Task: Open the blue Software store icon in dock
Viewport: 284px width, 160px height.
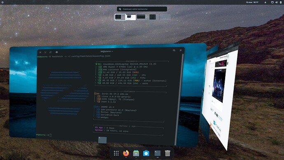Action: [146, 153]
